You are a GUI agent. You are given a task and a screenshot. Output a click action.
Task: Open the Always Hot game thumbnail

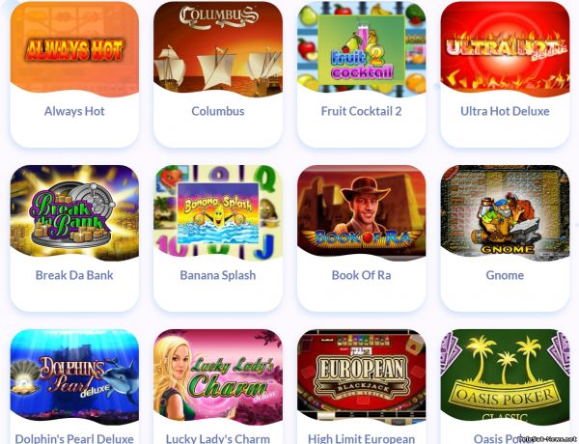[x=74, y=48]
